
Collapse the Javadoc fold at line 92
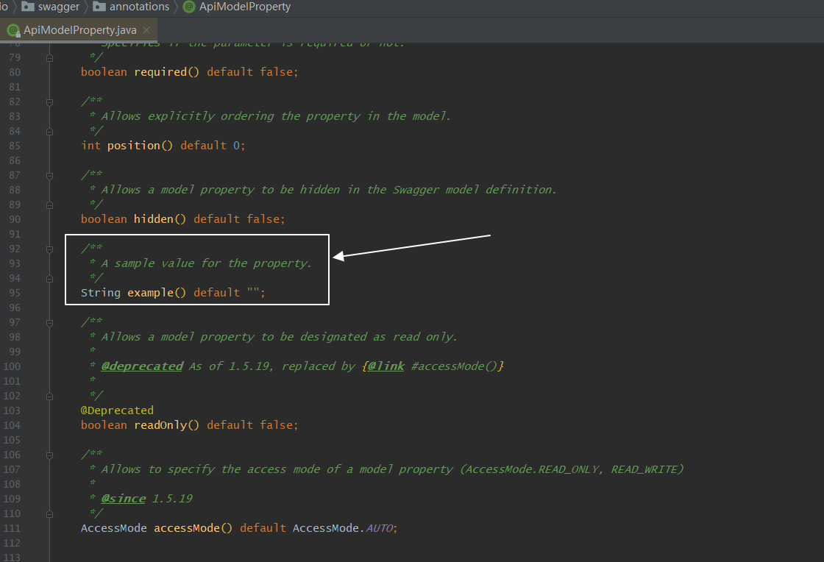click(x=49, y=249)
